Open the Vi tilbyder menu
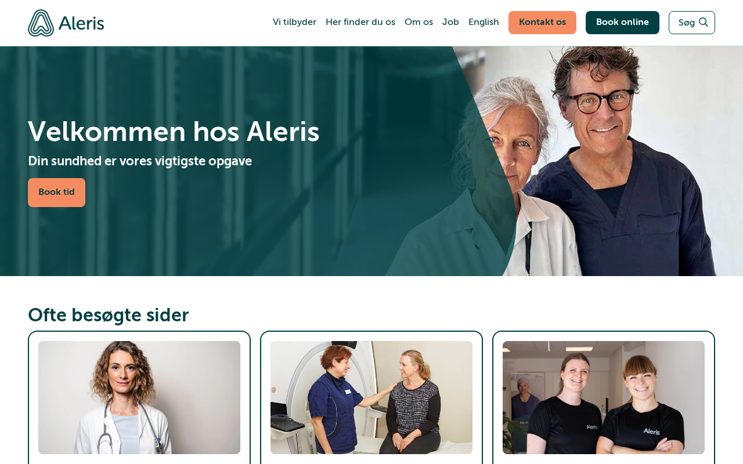Viewport: 743px width, 464px height. [x=294, y=22]
